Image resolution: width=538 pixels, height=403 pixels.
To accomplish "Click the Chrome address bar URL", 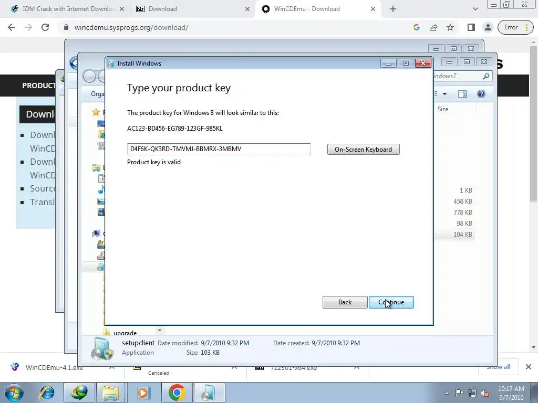I will tap(131, 27).
